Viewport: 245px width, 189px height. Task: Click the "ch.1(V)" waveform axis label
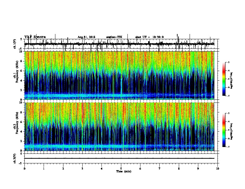tap(15, 44)
